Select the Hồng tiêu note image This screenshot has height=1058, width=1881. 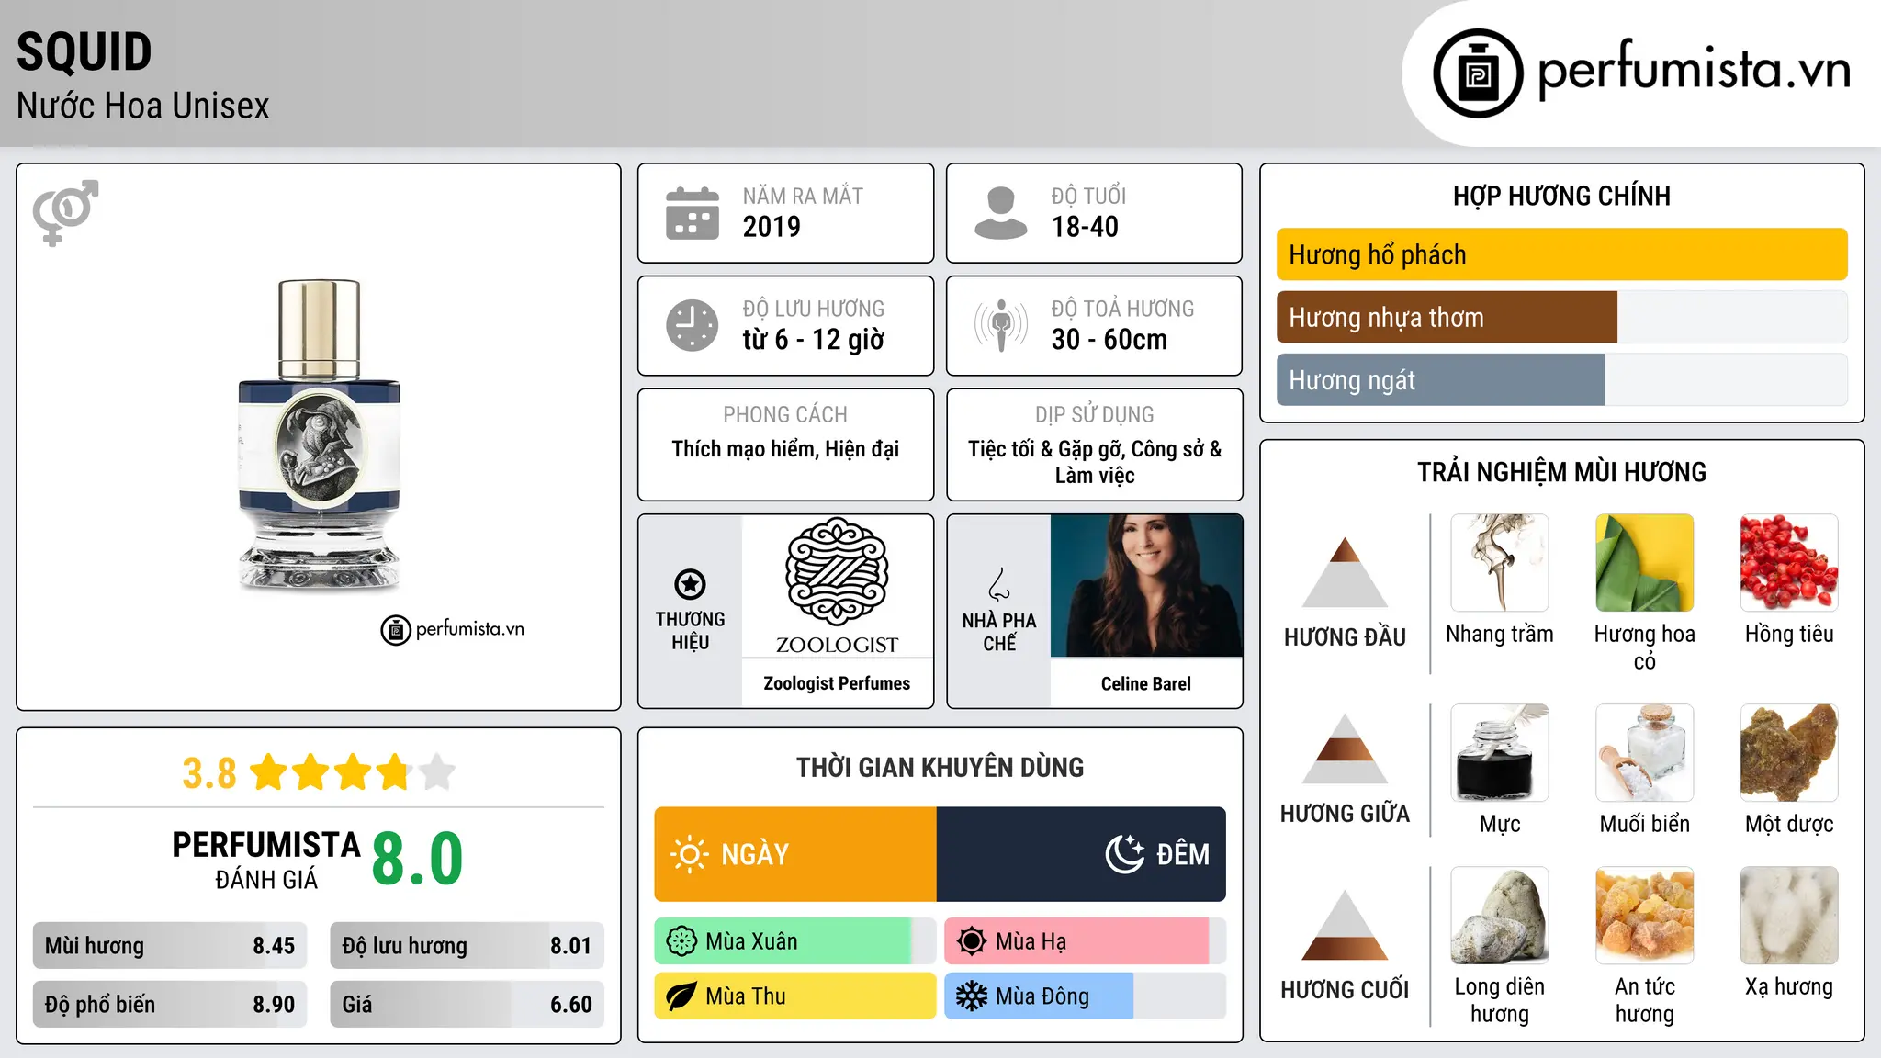1789,563
